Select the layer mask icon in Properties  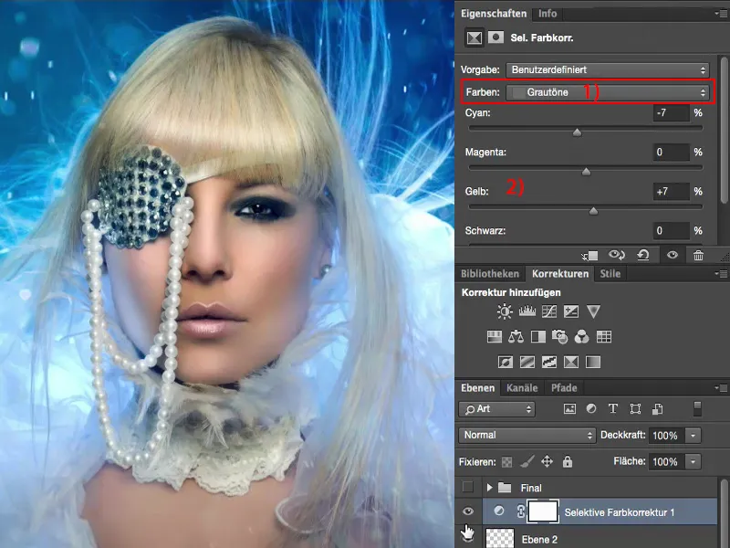pyautogui.click(x=495, y=37)
